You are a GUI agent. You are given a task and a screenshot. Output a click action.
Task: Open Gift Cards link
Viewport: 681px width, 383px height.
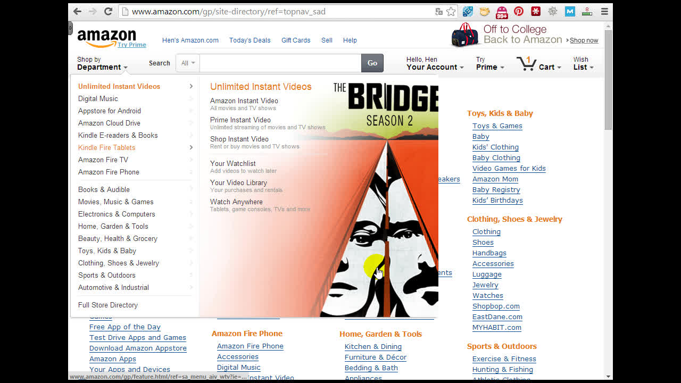(296, 40)
